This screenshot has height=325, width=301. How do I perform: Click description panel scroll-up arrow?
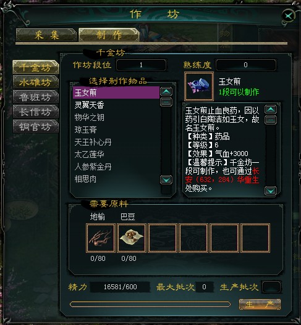click(271, 110)
